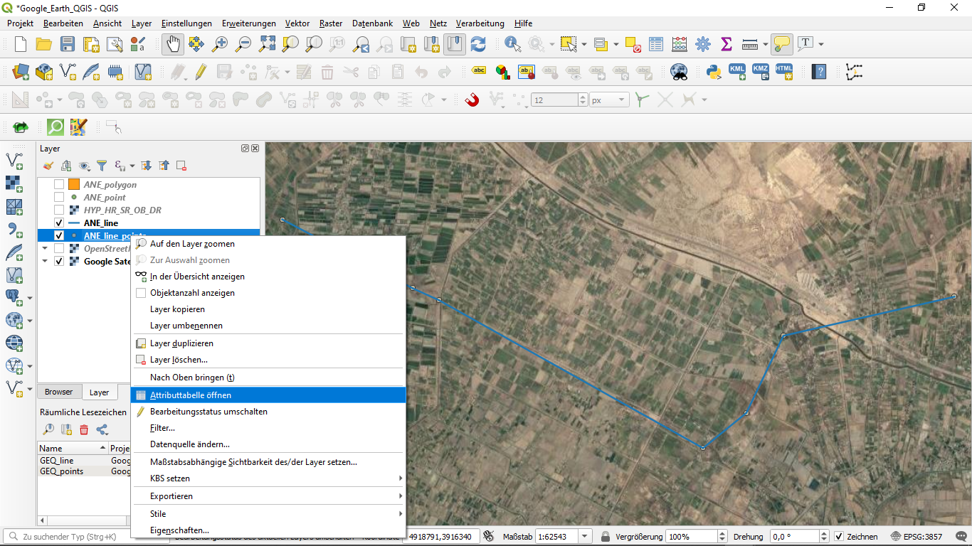Open the Vektor menu
972x546 pixels.
point(297,23)
